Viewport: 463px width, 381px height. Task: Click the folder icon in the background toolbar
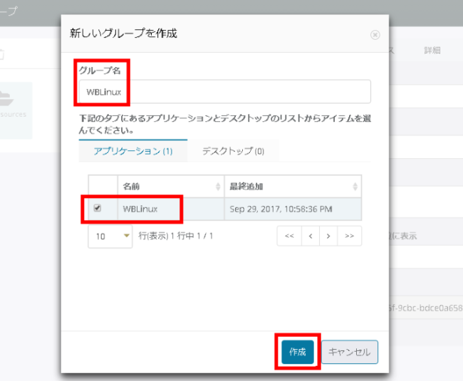[x=2, y=53]
